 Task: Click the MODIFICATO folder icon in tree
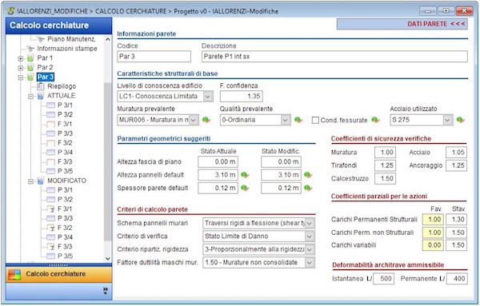click(x=41, y=181)
